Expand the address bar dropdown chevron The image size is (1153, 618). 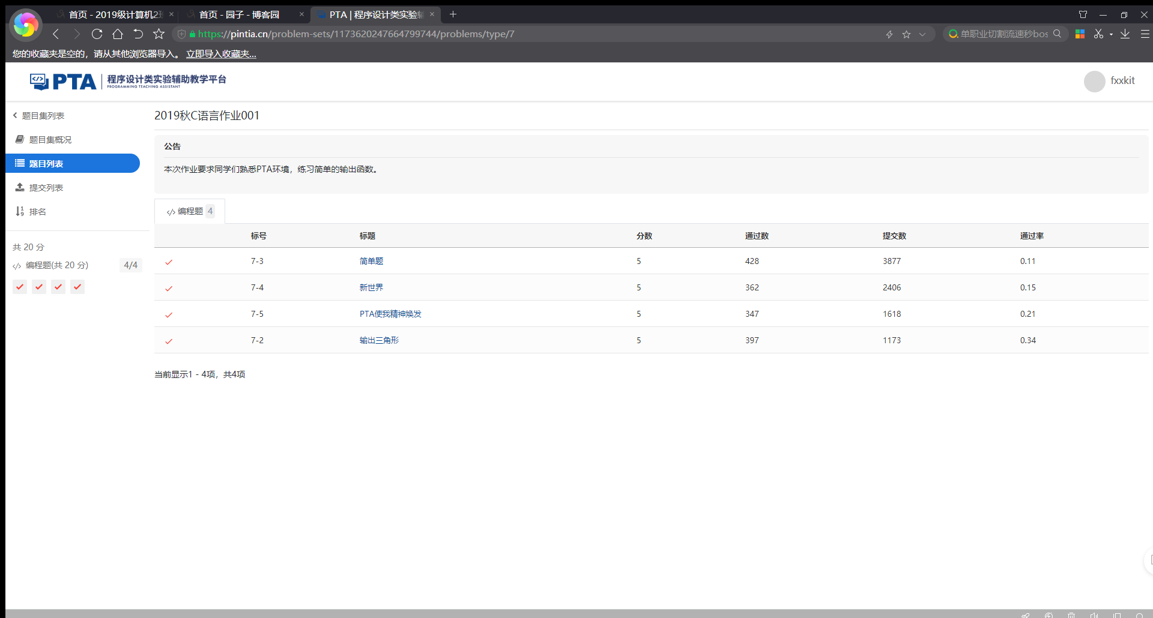click(x=922, y=34)
